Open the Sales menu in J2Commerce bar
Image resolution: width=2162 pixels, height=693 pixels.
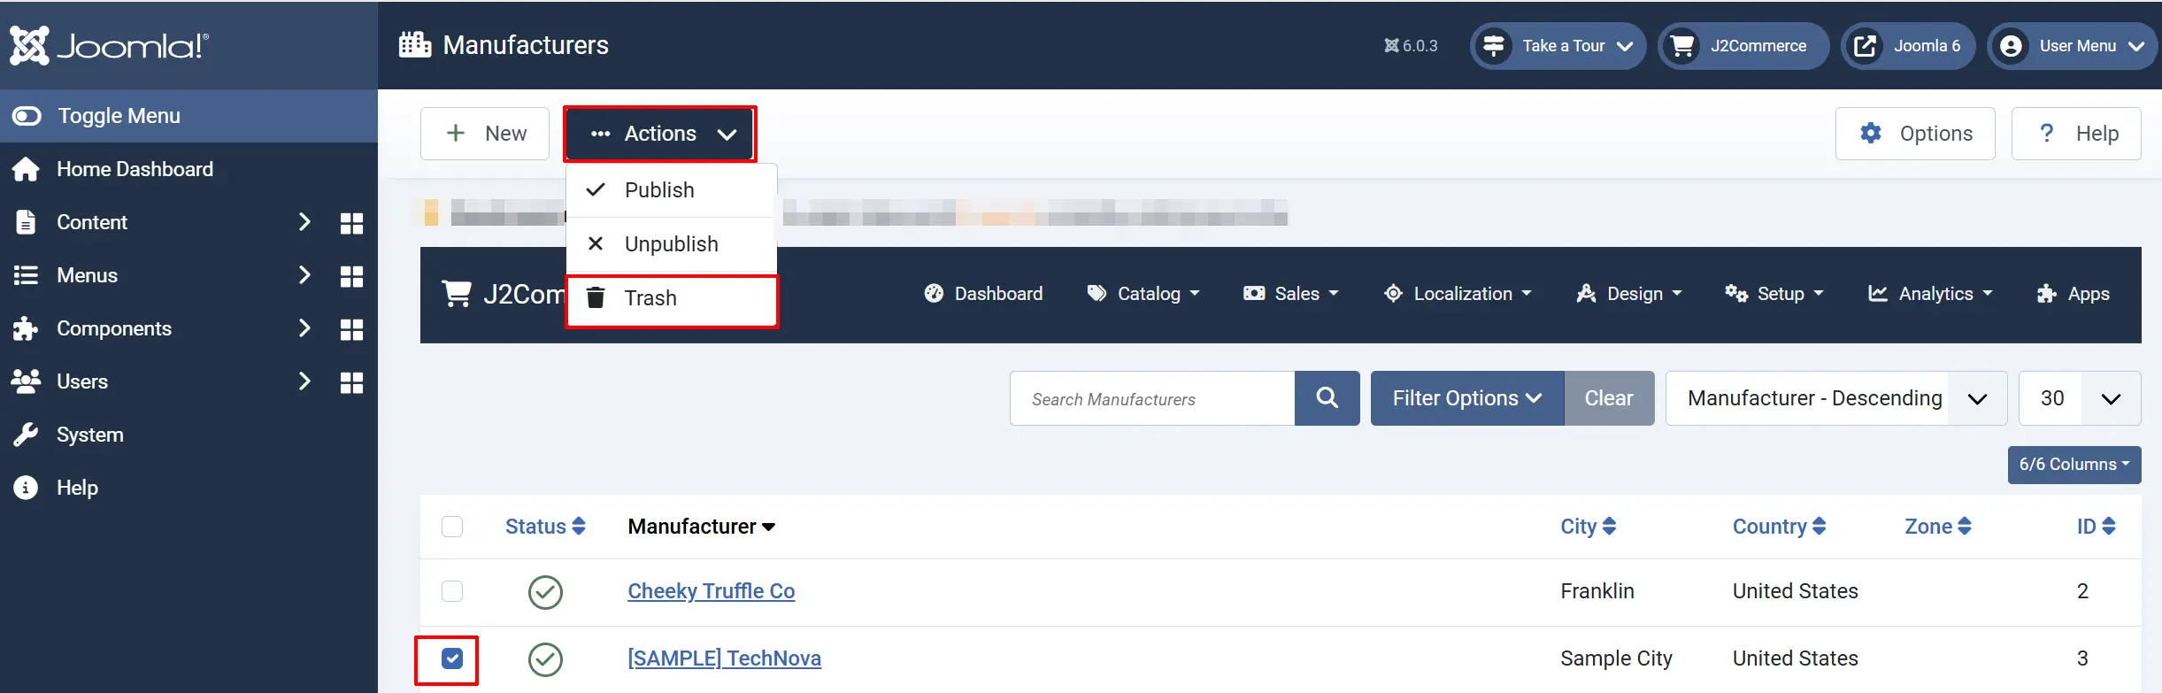(1291, 294)
